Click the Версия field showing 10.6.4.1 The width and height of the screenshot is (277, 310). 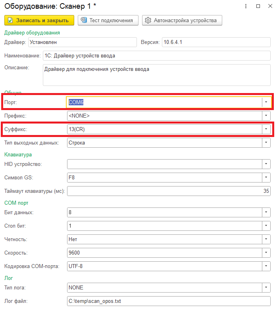[x=216, y=42]
